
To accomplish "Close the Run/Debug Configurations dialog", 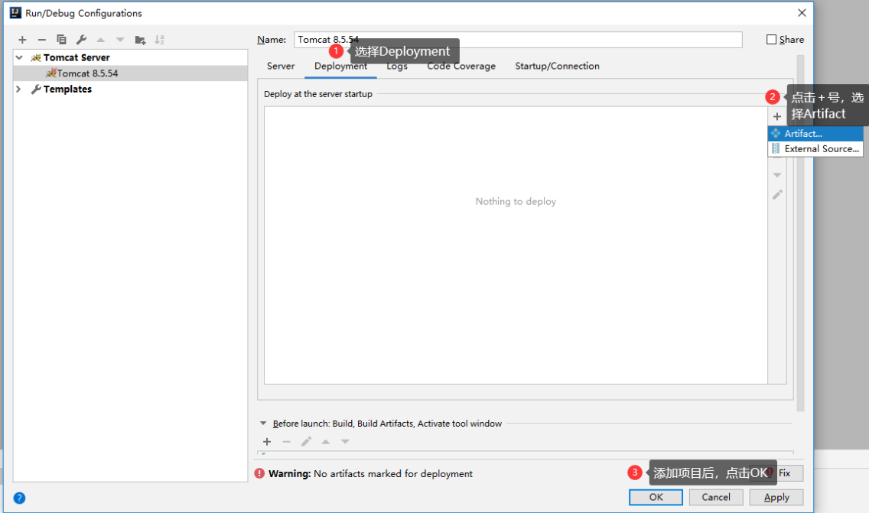I will click(x=802, y=13).
